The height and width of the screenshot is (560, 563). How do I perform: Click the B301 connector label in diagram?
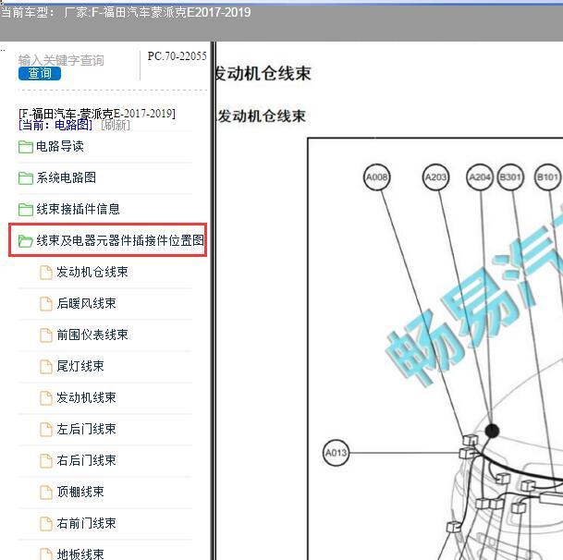[510, 177]
